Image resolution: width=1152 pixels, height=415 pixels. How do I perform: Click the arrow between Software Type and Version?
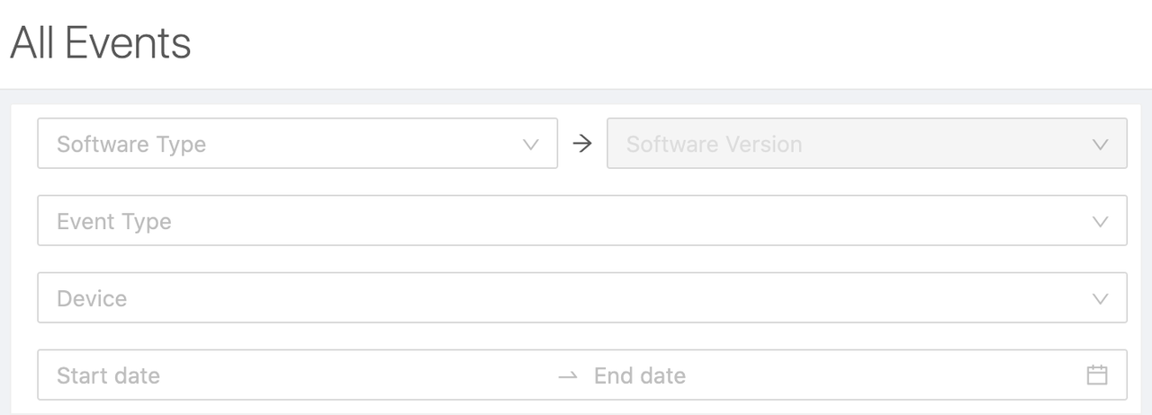coord(582,144)
